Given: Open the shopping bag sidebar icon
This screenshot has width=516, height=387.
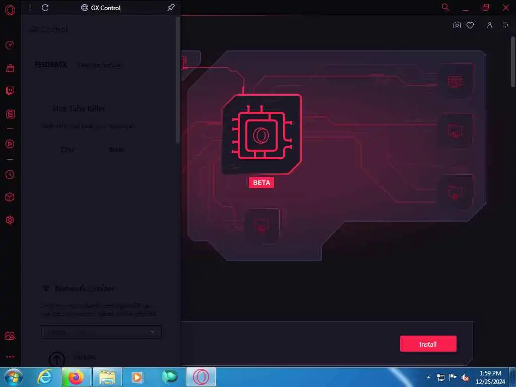Looking at the screenshot, I should click(x=10, y=68).
